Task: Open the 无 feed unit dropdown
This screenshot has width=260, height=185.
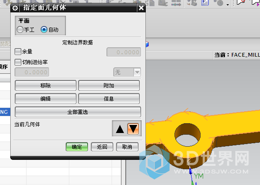Action: (127, 72)
